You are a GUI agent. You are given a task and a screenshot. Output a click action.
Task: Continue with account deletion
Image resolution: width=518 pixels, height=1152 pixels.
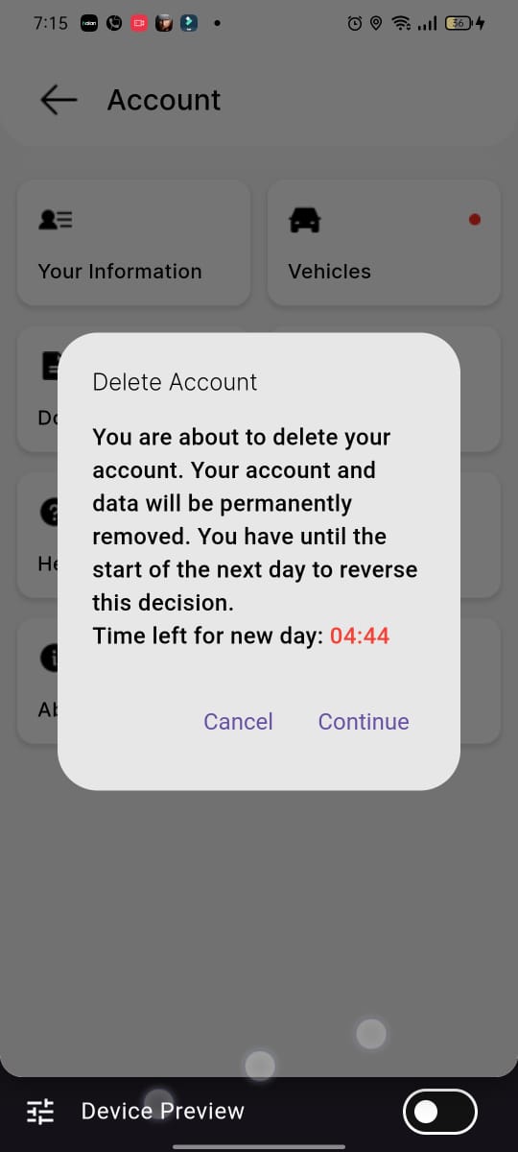[364, 722]
